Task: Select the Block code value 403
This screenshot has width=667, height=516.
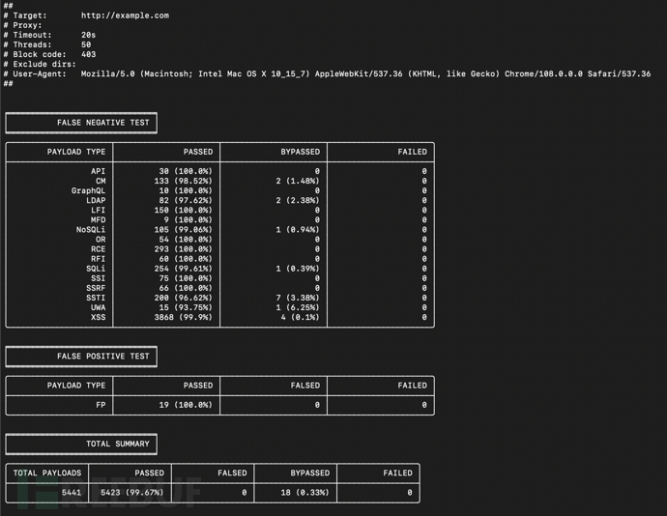Action: (89, 55)
